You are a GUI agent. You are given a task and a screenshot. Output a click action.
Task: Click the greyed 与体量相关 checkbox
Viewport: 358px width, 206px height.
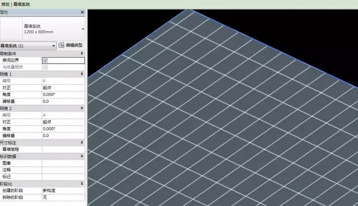click(x=46, y=67)
